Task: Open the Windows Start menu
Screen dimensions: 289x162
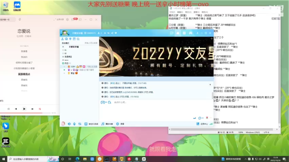Action: coord(3,159)
